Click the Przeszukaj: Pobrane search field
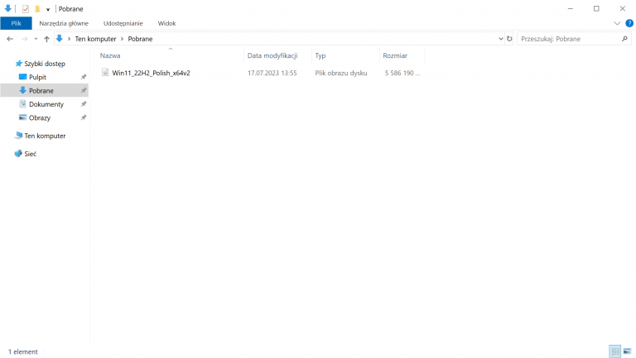Viewport: 636px width, 358px height. pyautogui.click(x=567, y=39)
